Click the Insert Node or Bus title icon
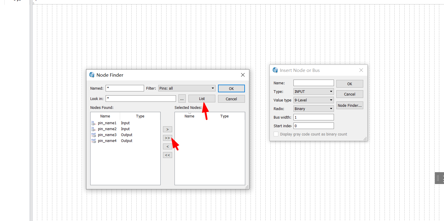444x221 pixels. pyautogui.click(x=275, y=70)
